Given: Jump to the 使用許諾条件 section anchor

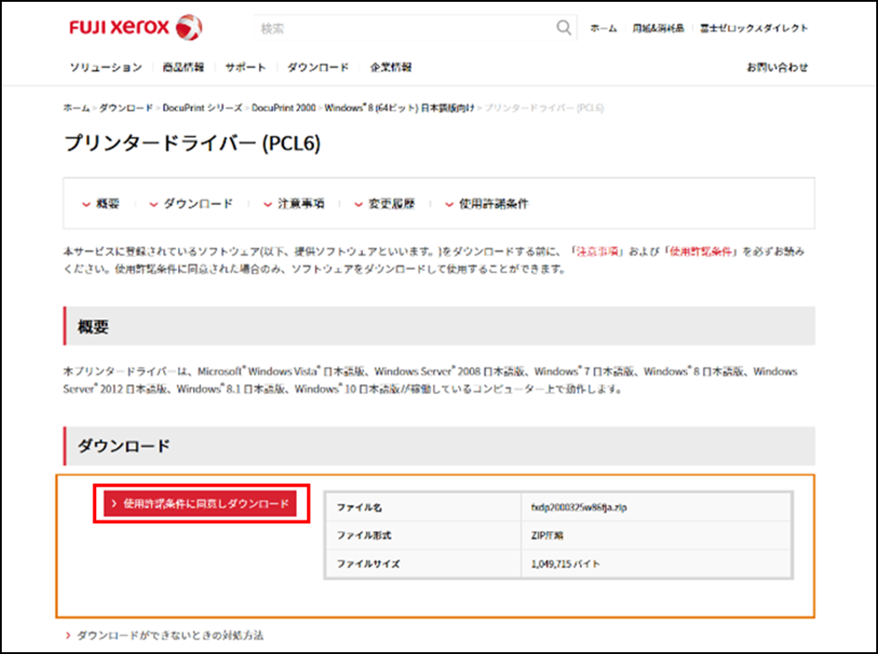Looking at the screenshot, I should coord(487,204).
